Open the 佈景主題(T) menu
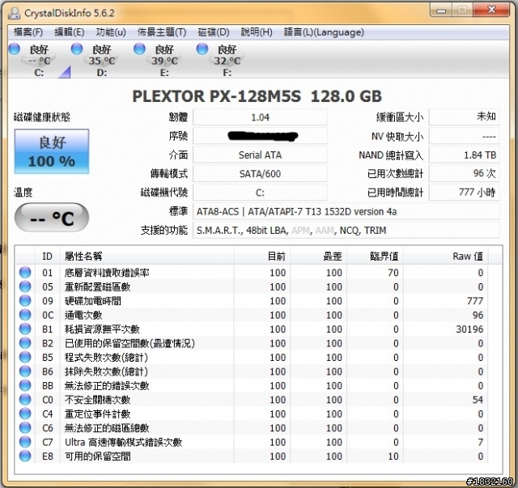Screen dimensions: 518x488 click(x=162, y=32)
